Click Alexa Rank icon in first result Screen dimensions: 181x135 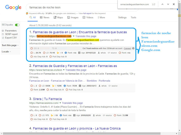click(66, 53)
